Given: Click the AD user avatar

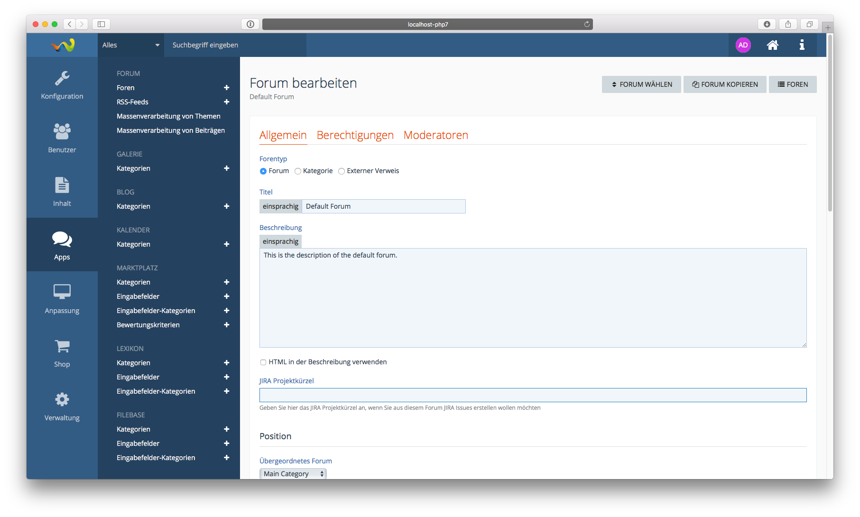Looking at the screenshot, I should pyautogui.click(x=743, y=45).
